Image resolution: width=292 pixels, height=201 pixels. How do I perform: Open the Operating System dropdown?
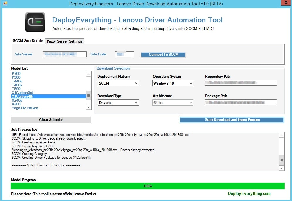(x=173, y=83)
